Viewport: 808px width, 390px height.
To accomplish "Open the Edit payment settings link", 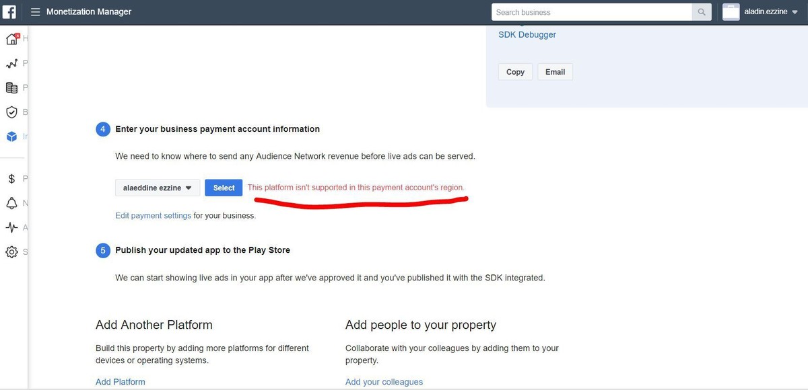I will click(x=154, y=216).
